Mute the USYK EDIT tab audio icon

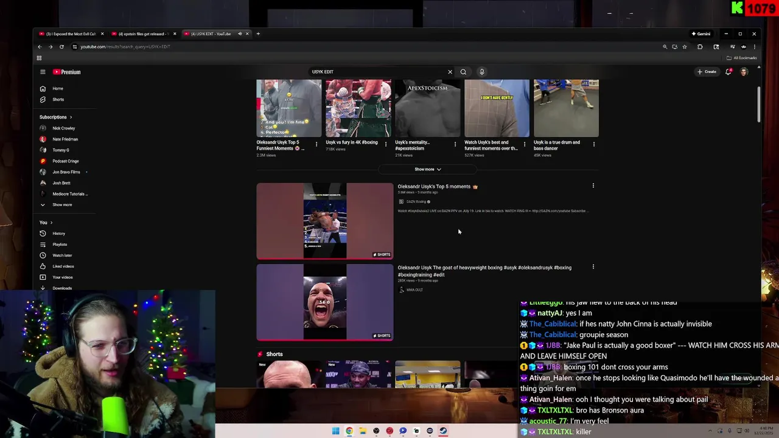click(240, 34)
